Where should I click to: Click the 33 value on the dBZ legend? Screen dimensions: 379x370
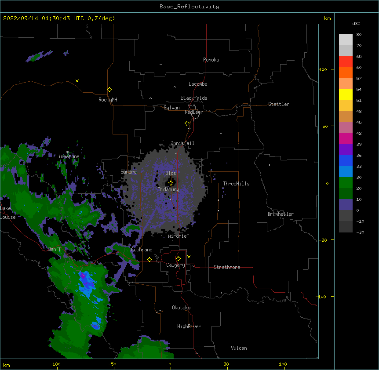359,167
